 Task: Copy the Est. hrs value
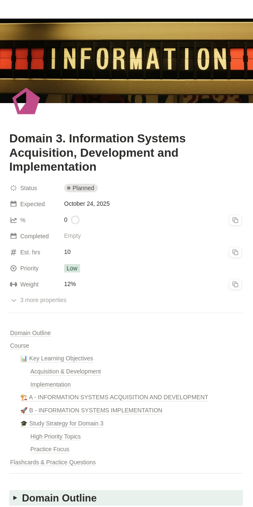(x=235, y=252)
